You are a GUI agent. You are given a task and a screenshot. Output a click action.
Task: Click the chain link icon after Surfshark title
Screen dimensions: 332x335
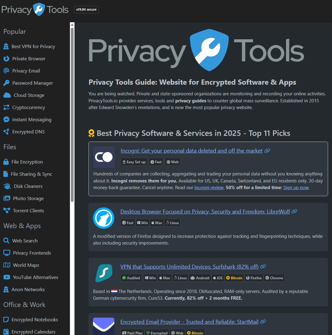(263, 266)
